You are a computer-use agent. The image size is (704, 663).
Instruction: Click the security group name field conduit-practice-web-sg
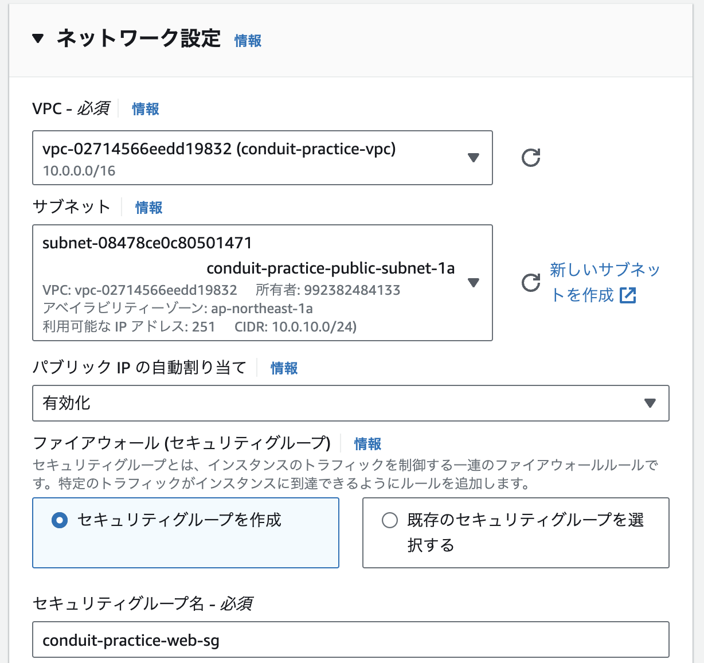[351, 639]
